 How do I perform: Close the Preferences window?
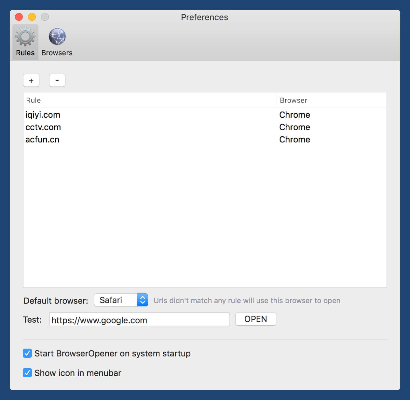pos(19,17)
